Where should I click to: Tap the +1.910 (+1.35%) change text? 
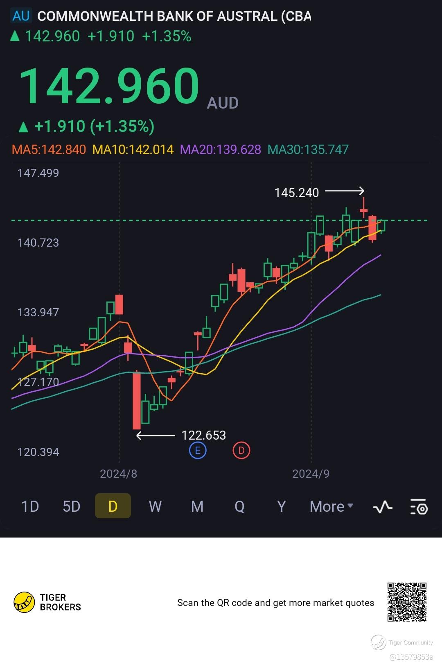[94, 126]
